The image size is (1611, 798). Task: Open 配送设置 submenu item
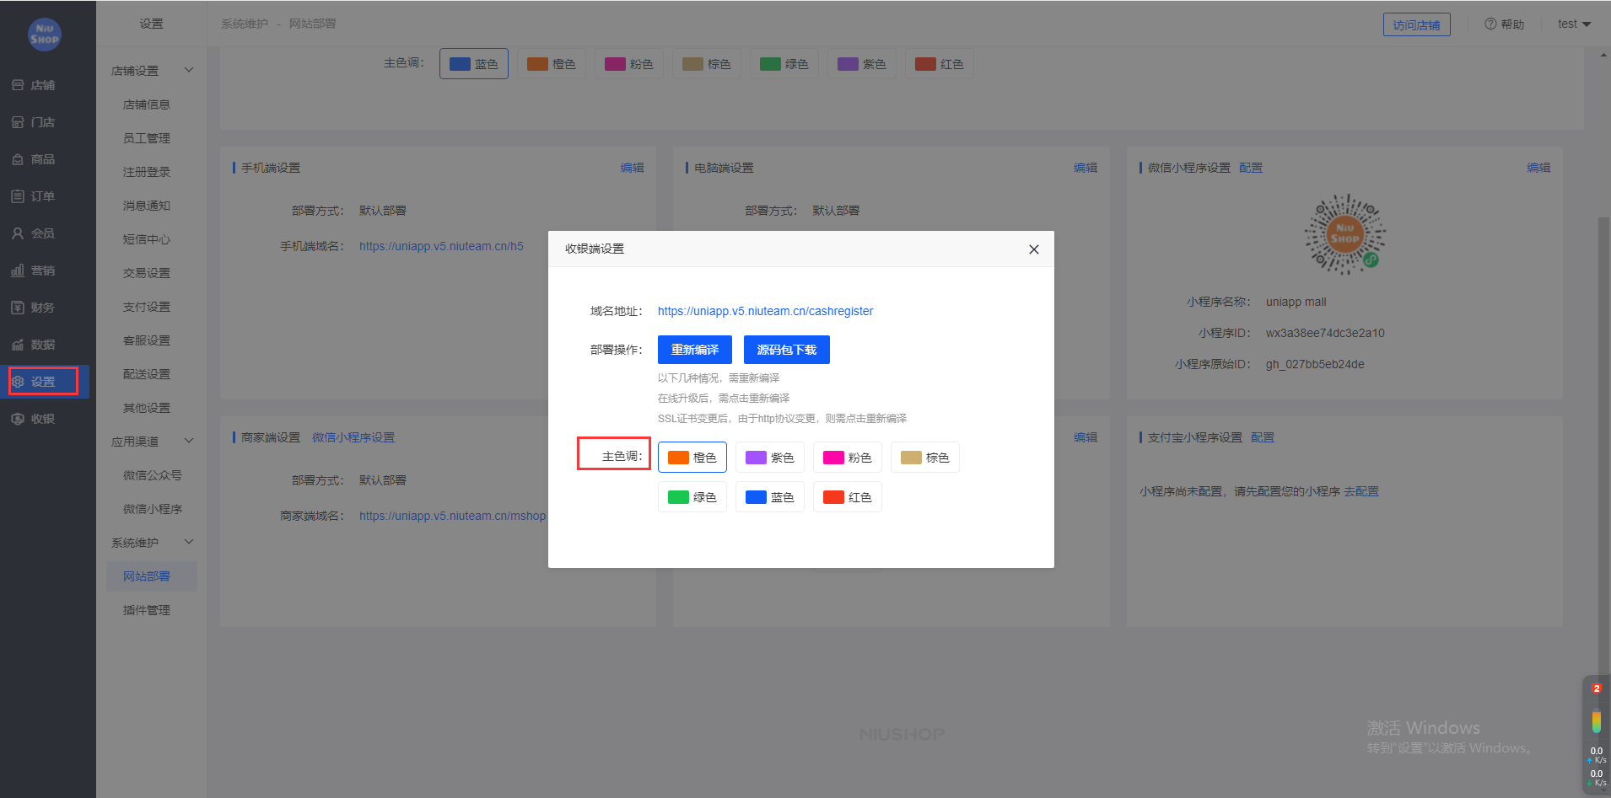[147, 374]
